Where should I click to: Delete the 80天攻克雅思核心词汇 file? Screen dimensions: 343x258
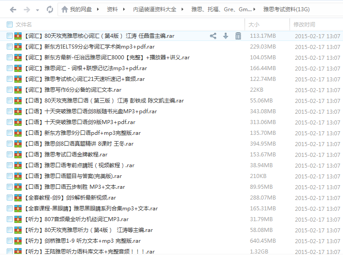238,36
